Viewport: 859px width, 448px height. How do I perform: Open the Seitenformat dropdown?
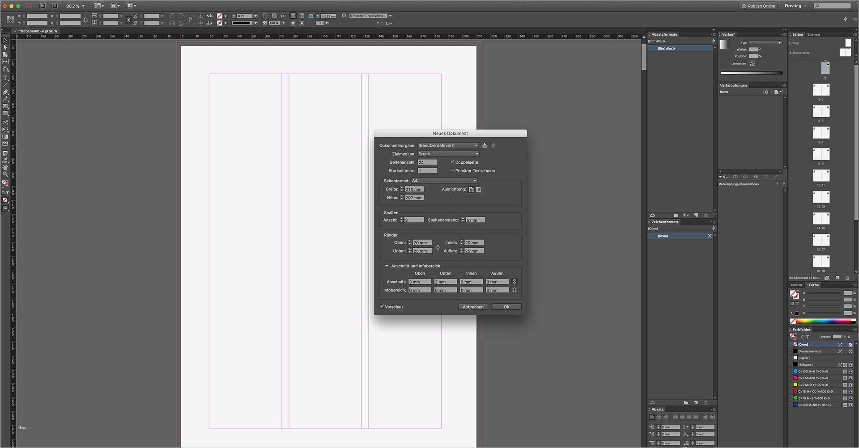click(x=443, y=181)
